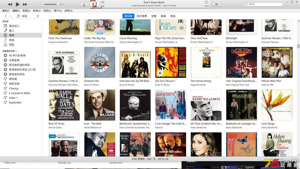Switch to the 廣播 tab
300x169 pixels.
point(163,16)
